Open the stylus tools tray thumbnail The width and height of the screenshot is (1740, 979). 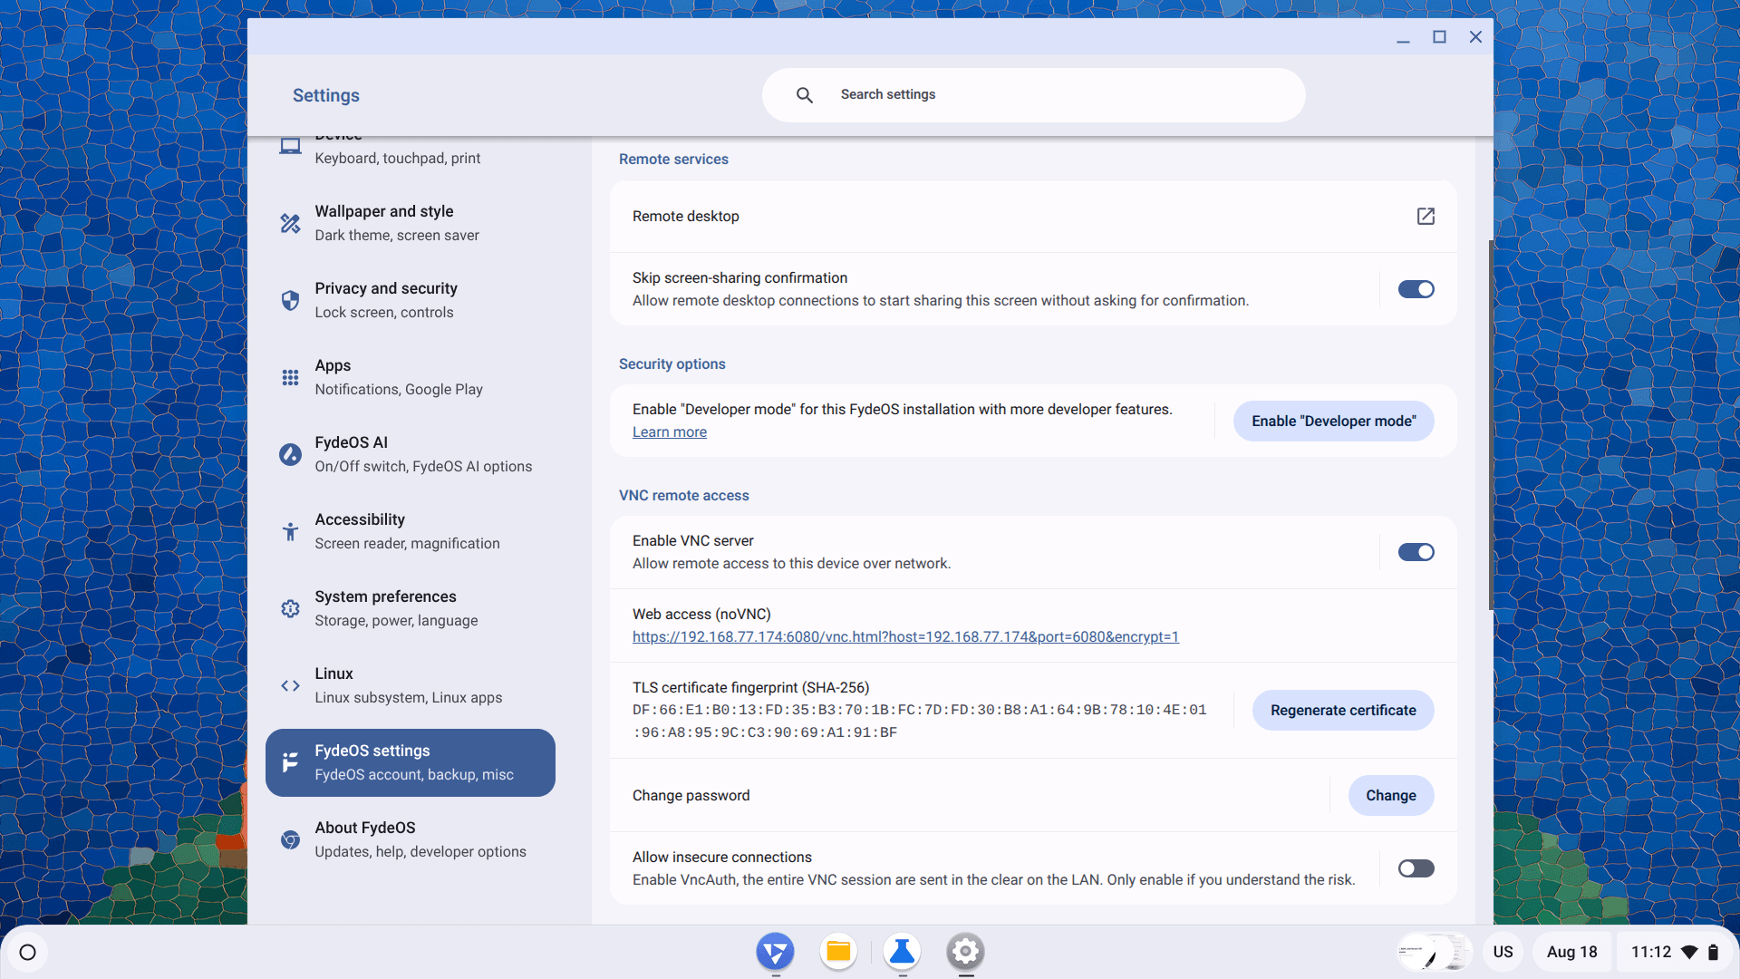[x=1433, y=952]
